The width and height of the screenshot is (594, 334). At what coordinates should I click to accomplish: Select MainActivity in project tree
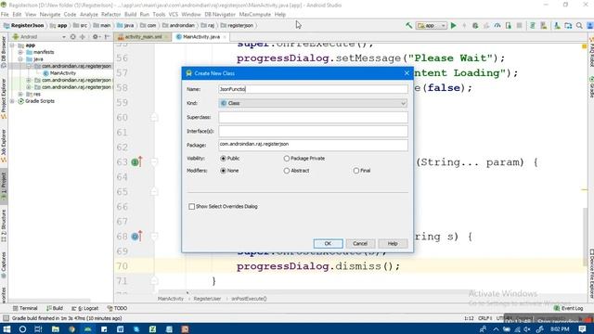click(x=59, y=73)
